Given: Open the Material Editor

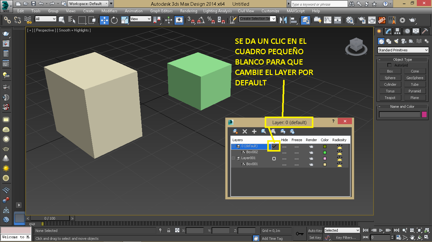Looking at the screenshot, I should tap(349, 20).
